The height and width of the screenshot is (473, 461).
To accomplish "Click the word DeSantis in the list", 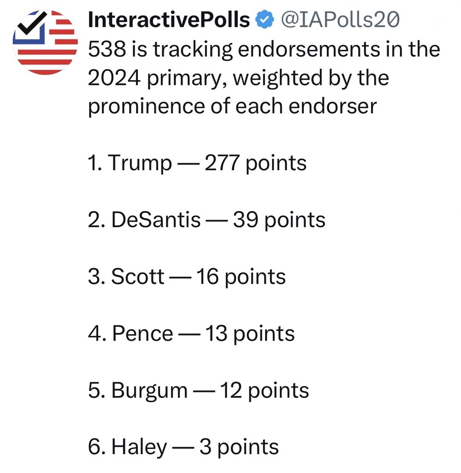I will point(156,219).
